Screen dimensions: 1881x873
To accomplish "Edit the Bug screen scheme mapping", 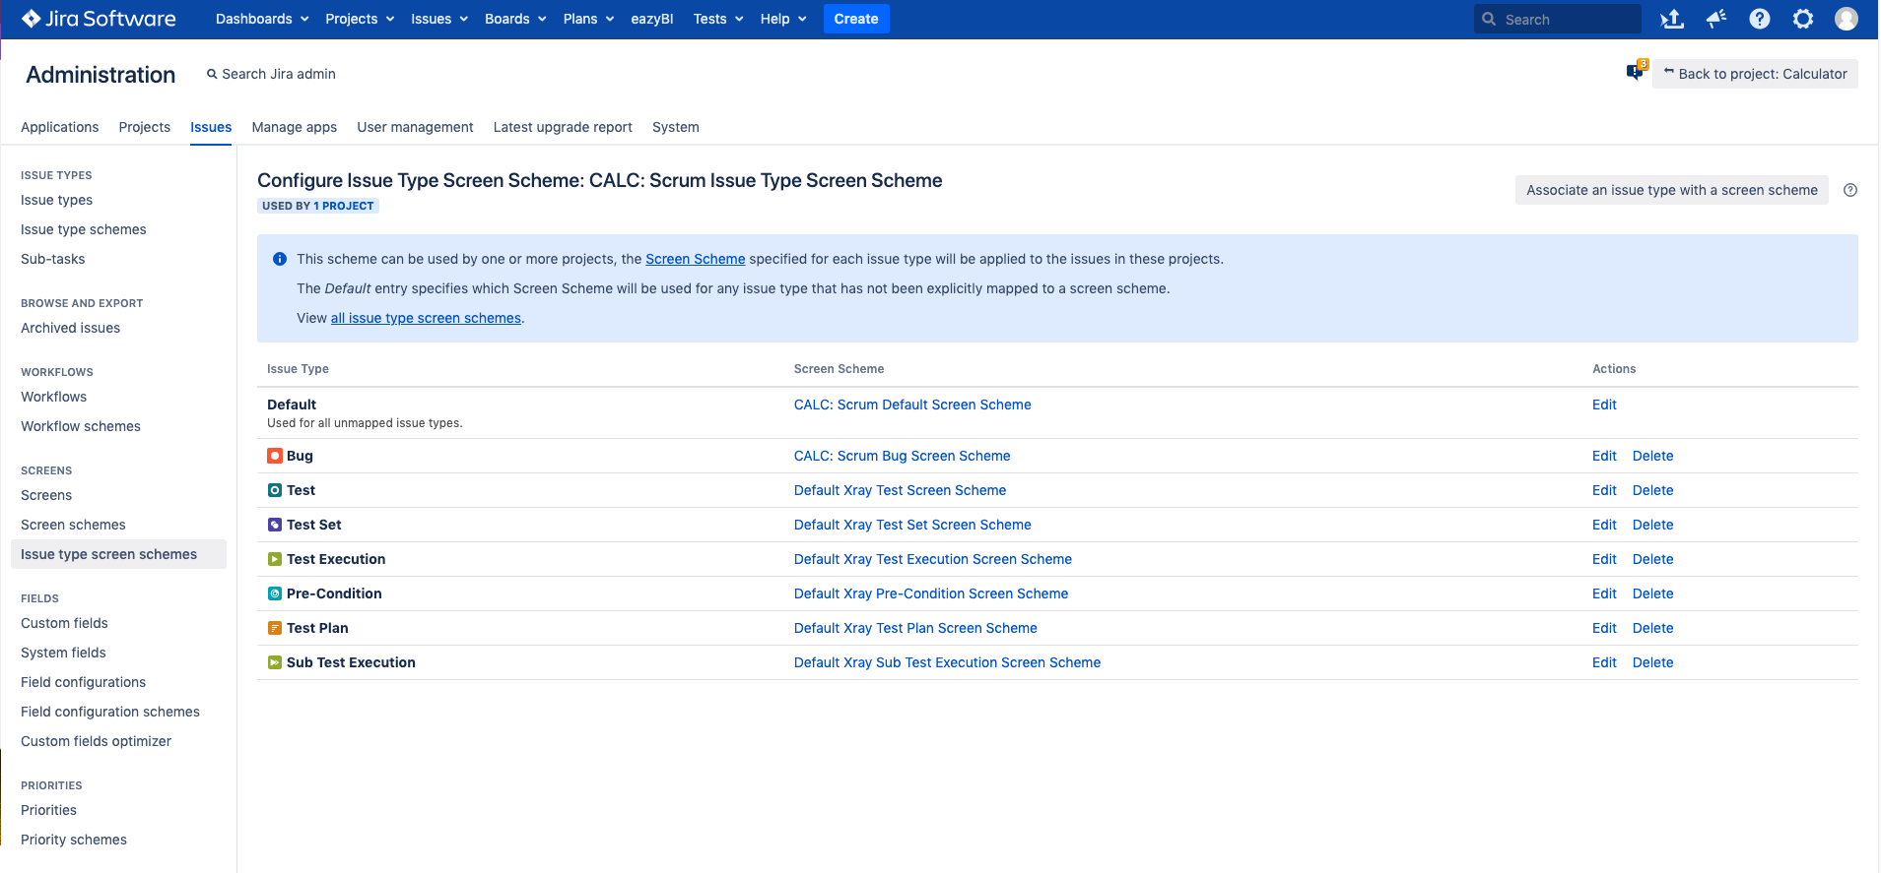I will (x=1604, y=456).
